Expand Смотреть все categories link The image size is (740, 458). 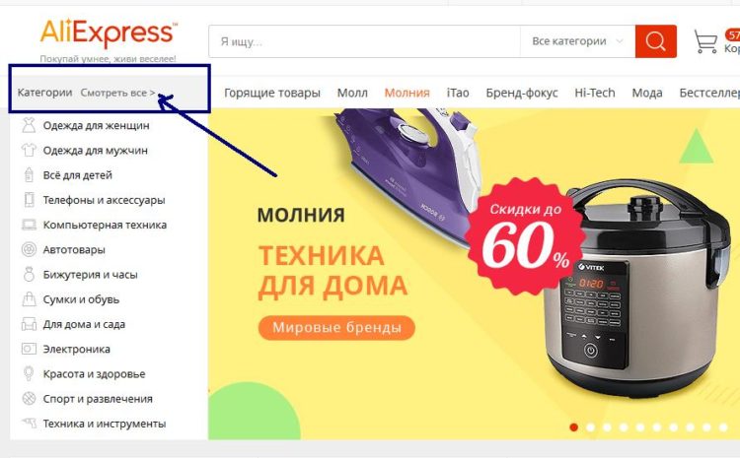[x=117, y=93]
